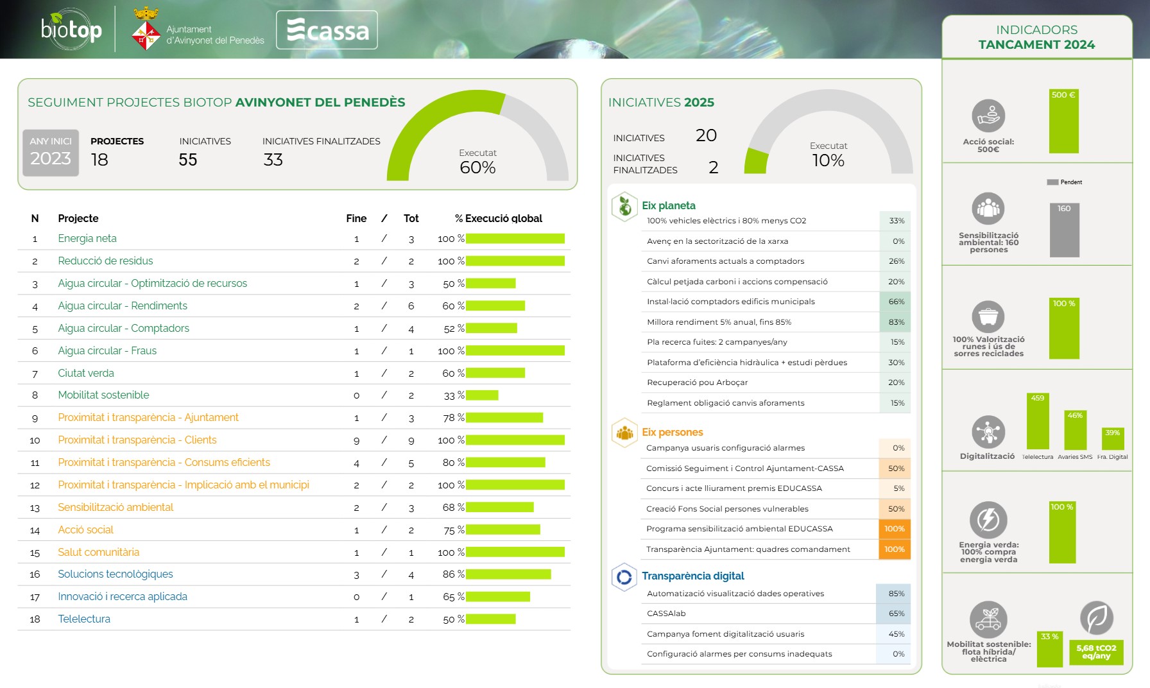Click the cassa logo in header

click(327, 30)
